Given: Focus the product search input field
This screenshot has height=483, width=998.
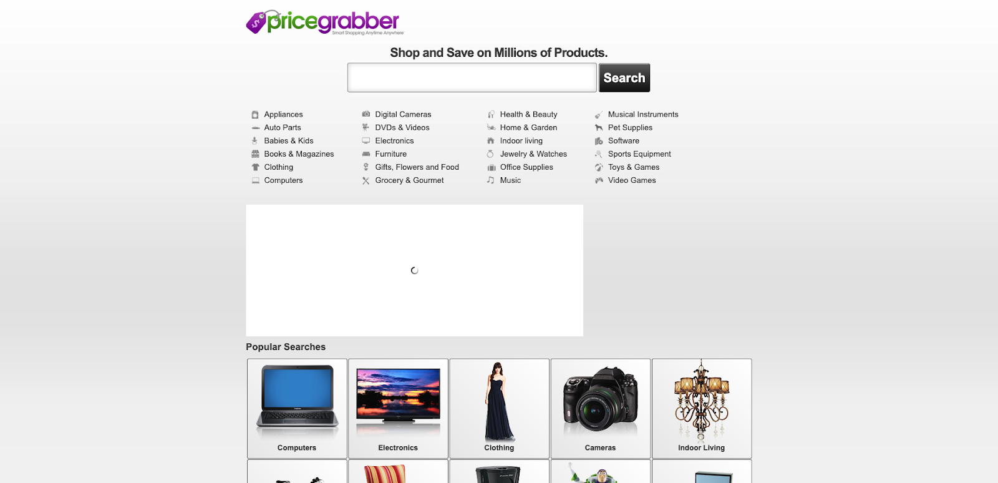Looking at the screenshot, I should click(x=472, y=78).
